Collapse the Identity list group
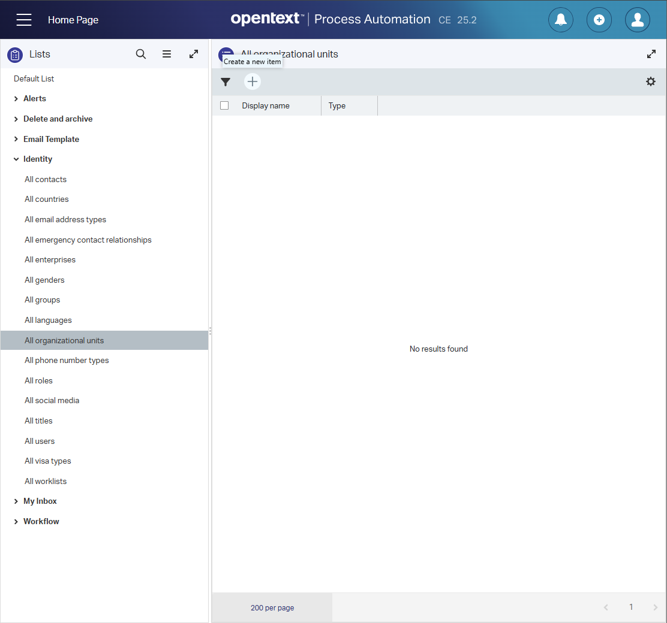The height and width of the screenshot is (623, 667). click(16, 159)
